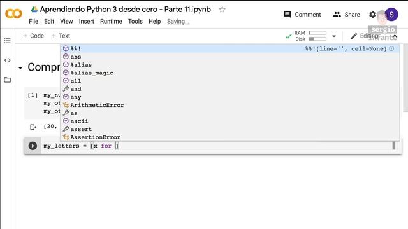This screenshot has height=229, width=408.
Task: Add a new Code cell
Action: click(x=33, y=36)
